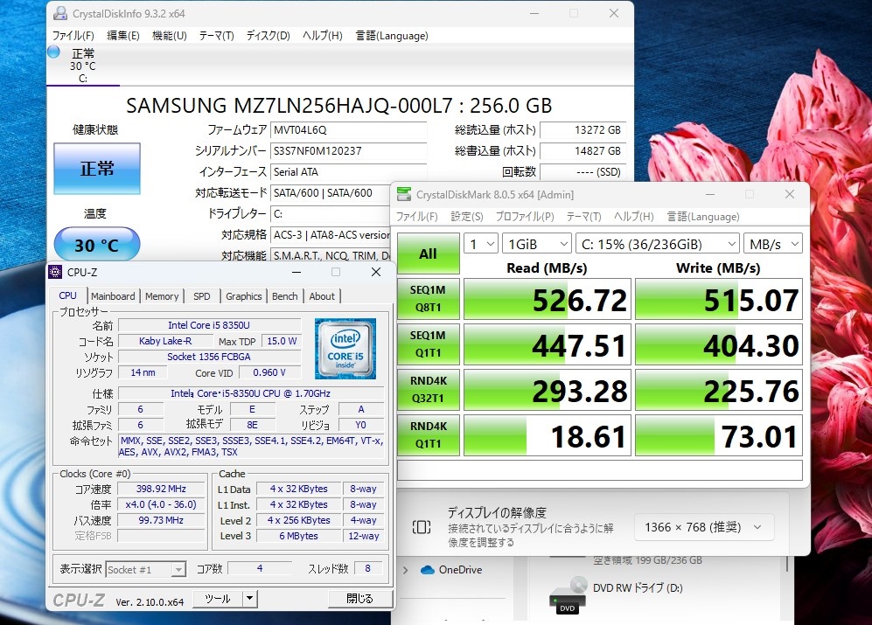Open the ファイル(F) menu in CrystalDiskInfo
872x625 pixels.
[x=73, y=36]
